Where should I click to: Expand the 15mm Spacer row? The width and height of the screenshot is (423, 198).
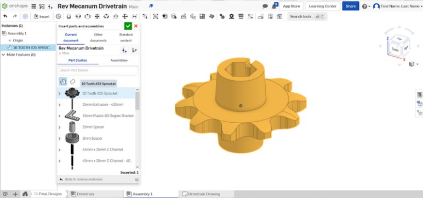pyautogui.click(x=59, y=127)
